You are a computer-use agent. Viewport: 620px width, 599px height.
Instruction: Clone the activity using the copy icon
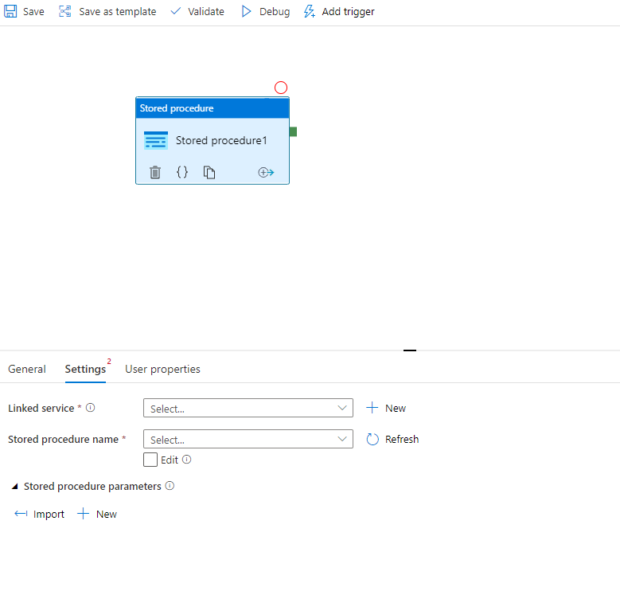(x=209, y=172)
